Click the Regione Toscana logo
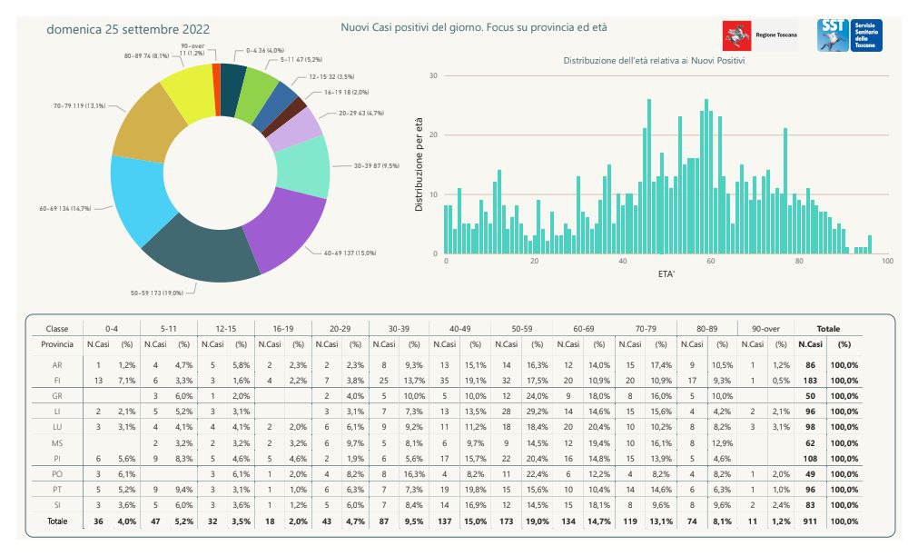 [x=759, y=35]
